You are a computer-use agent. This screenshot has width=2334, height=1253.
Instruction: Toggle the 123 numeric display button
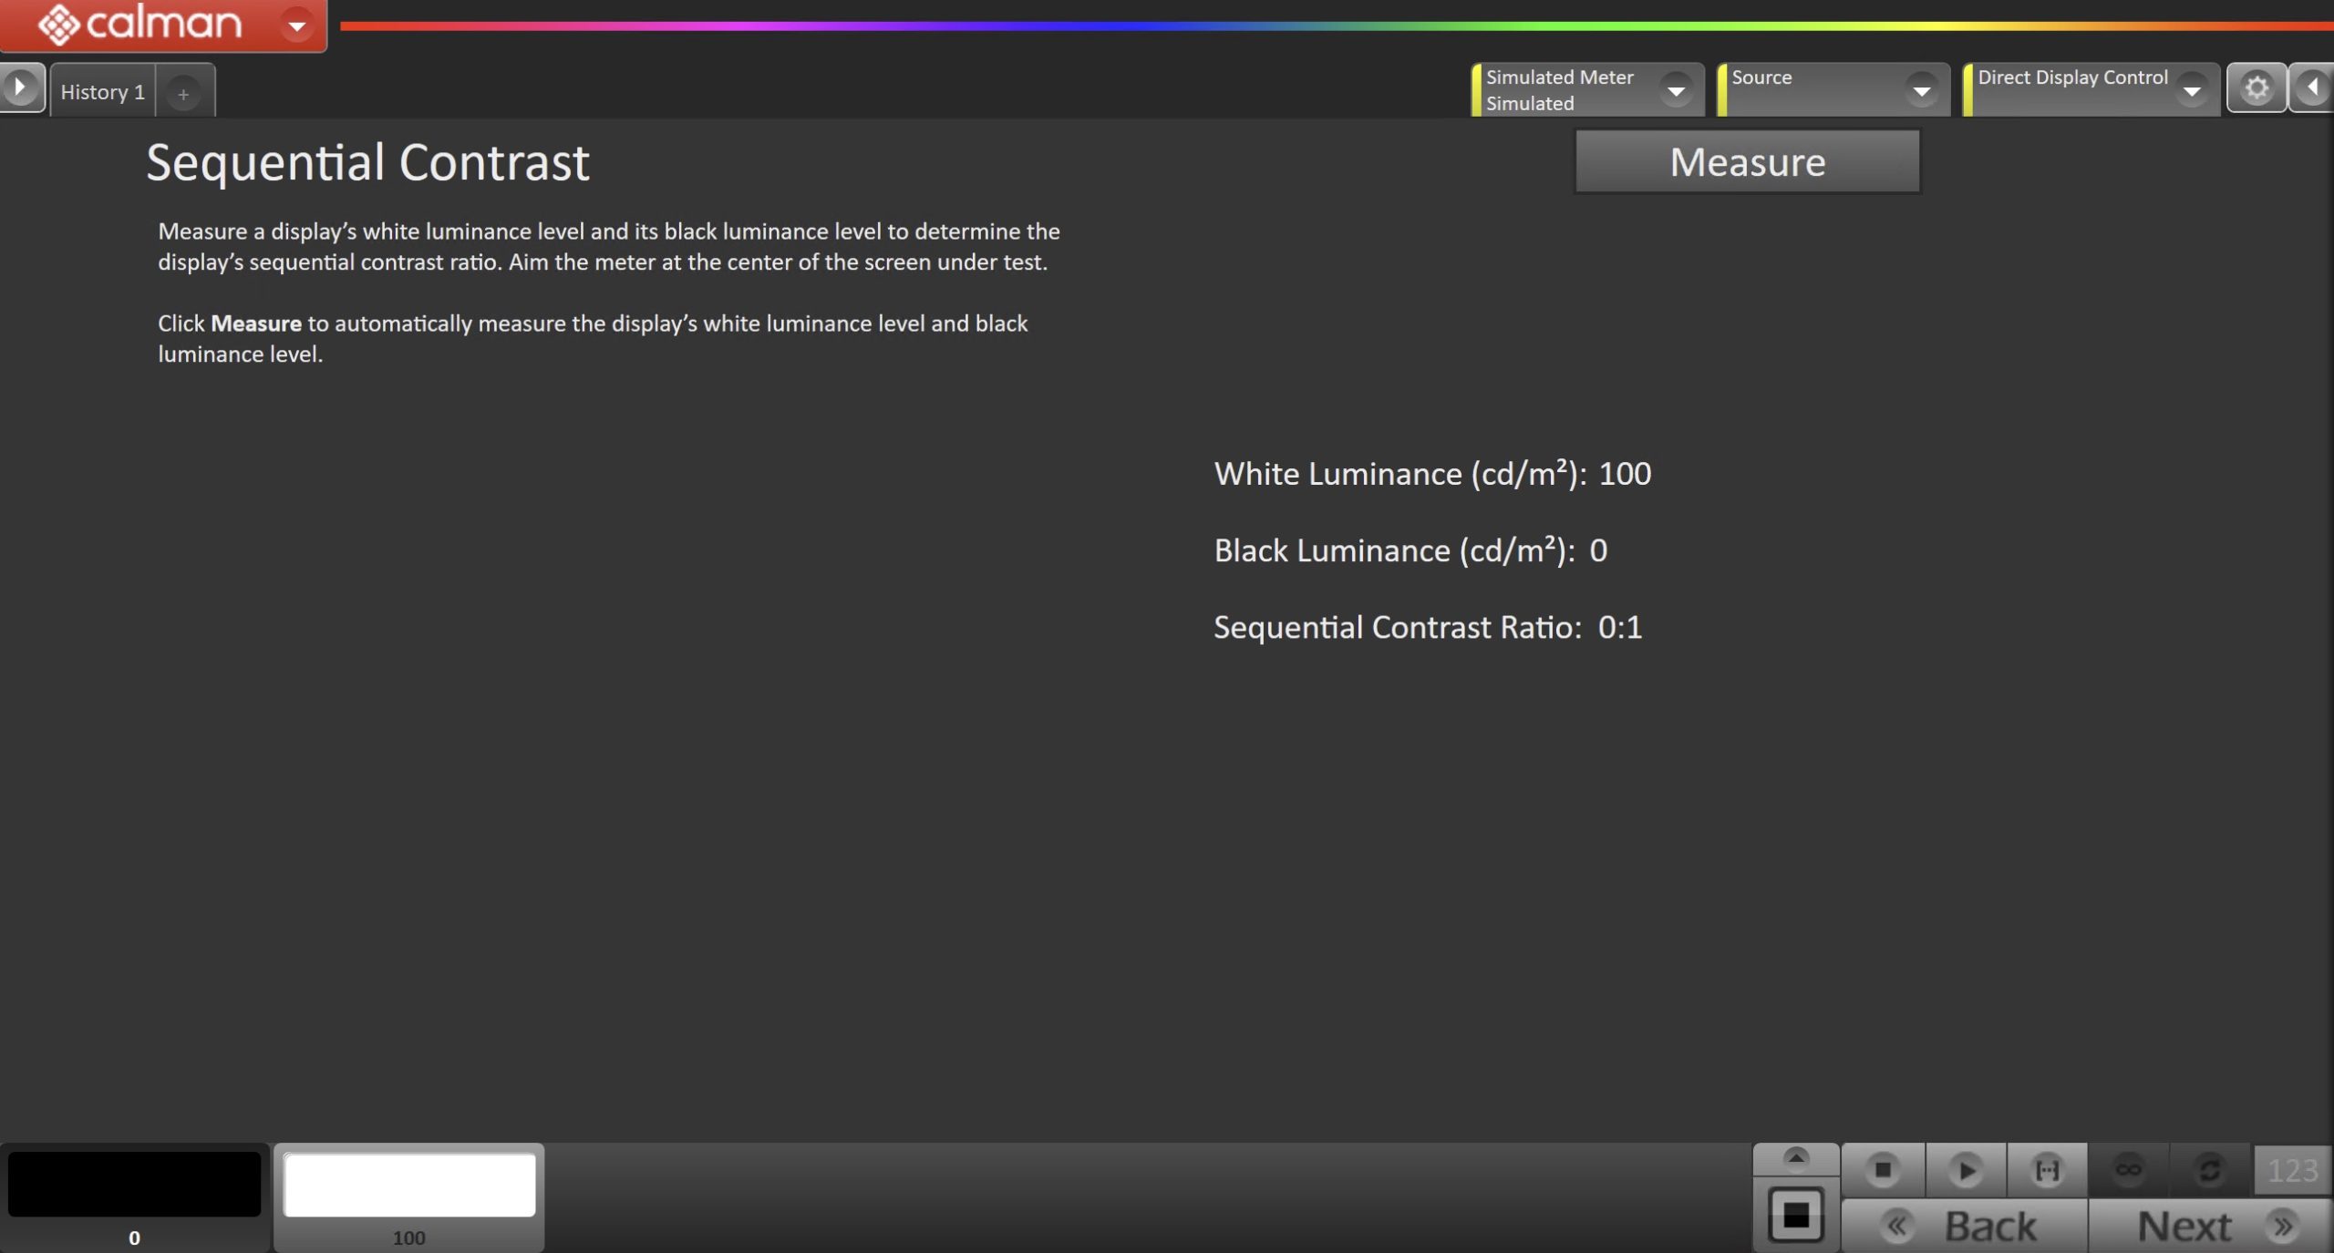click(2291, 1169)
